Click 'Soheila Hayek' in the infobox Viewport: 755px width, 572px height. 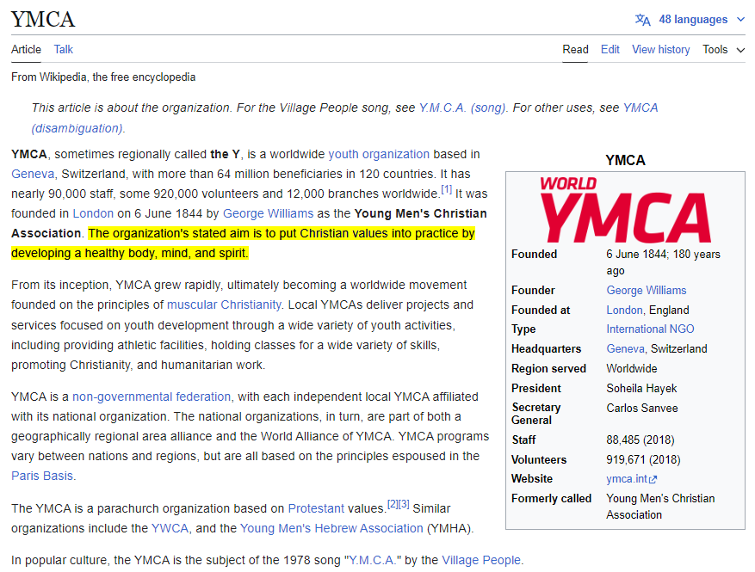641,389
